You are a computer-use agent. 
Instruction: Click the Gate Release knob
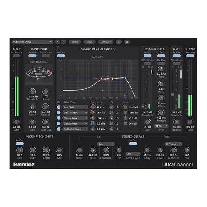[176, 122]
